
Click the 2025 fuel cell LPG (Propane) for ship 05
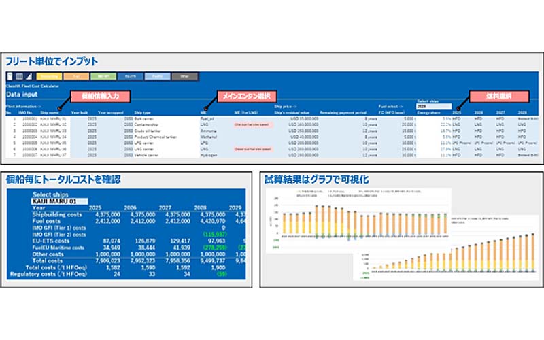[x=462, y=143]
